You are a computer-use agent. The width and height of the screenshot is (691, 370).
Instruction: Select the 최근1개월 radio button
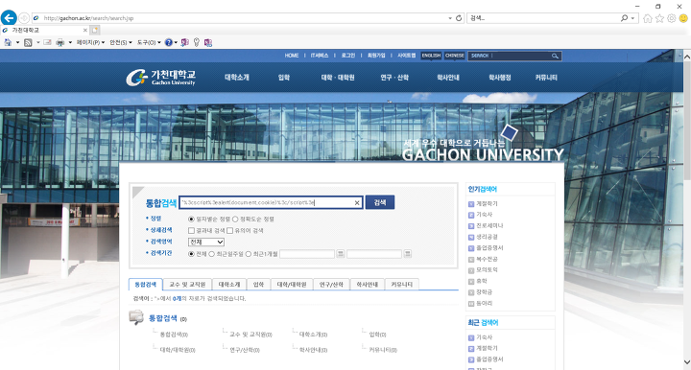pyautogui.click(x=249, y=254)
